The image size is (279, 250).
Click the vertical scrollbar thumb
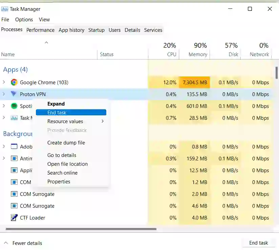tap(277, 72)
